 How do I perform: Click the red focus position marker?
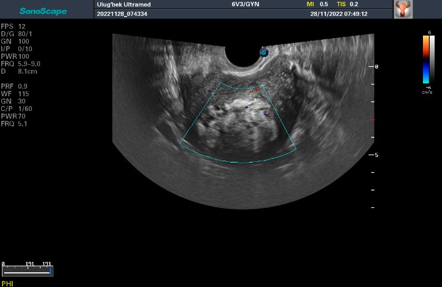373,120
